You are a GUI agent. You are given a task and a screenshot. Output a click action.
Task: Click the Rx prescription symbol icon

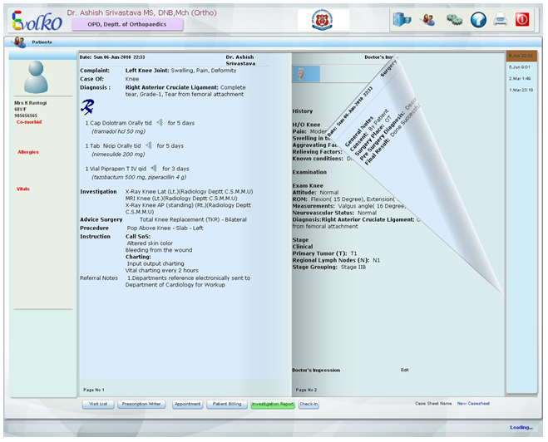click(86, 106)
